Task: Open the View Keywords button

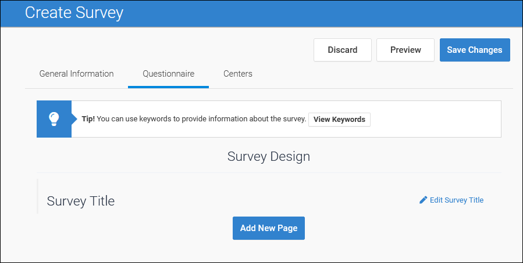Action: tap(339, 120)
